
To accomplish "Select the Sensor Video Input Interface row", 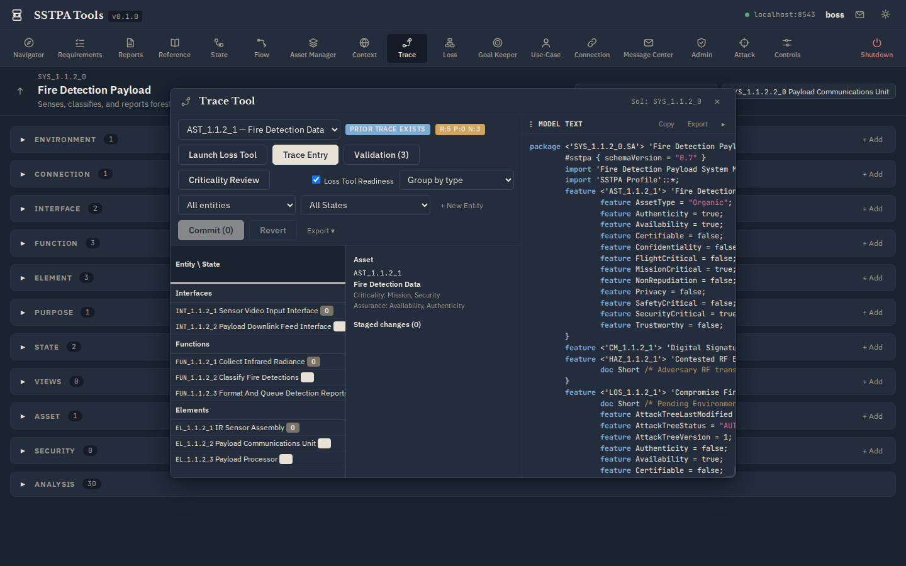I will [x=258, y=311].
